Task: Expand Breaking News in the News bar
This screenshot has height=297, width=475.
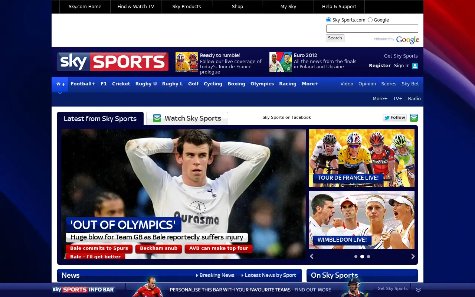Action: click(x=215, y=275)
